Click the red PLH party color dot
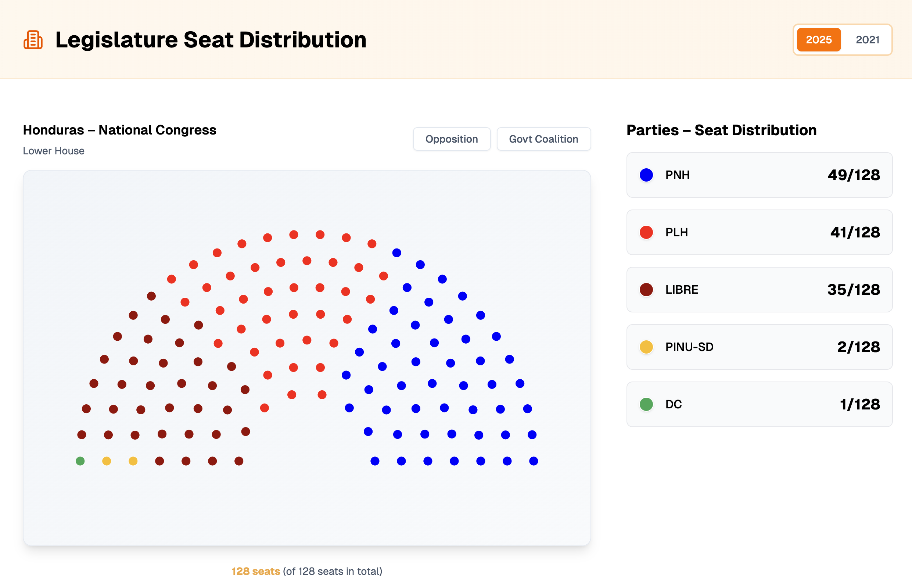Viewport: 912px width, 580px height. tap(646, 232)
